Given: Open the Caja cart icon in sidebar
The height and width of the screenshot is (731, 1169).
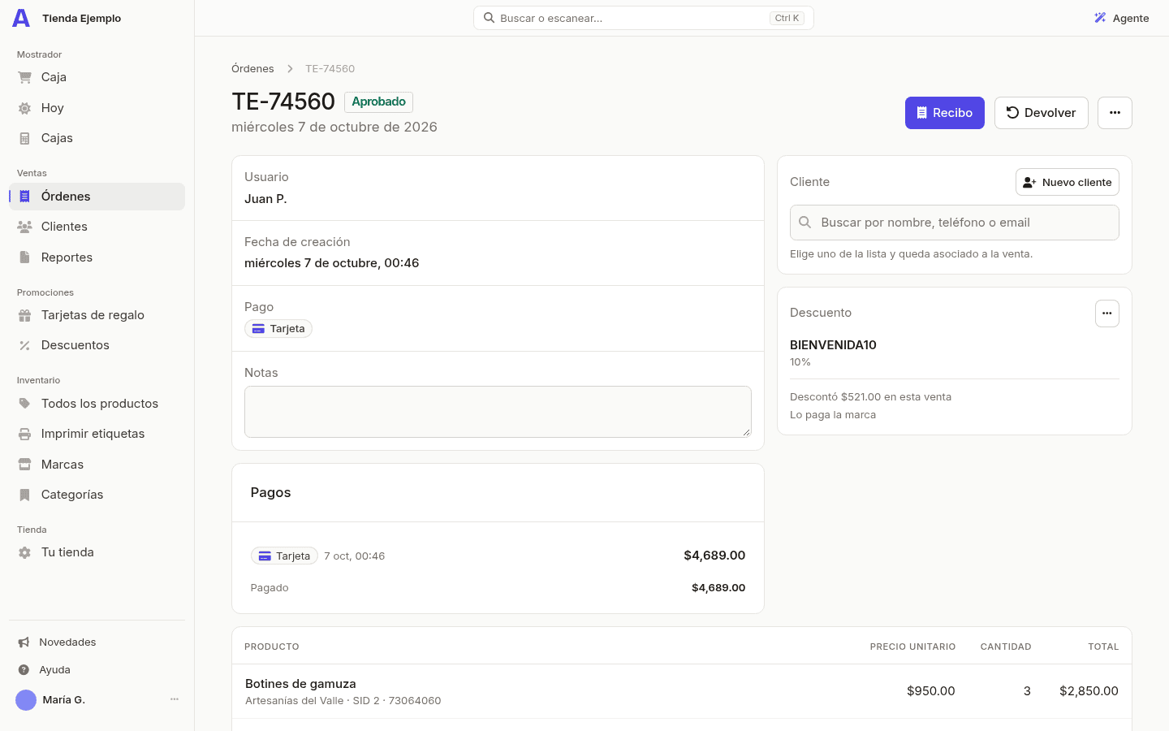Looking at the screenshot, I should [x=24, y=77].
